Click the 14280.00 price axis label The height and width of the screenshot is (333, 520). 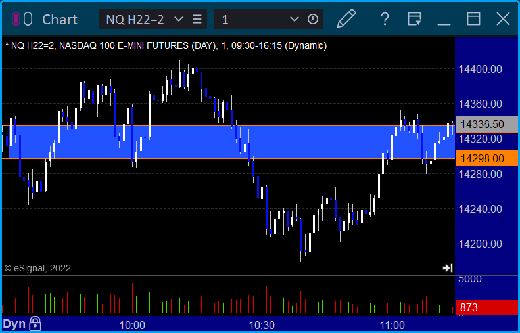(x=480, y=174)
